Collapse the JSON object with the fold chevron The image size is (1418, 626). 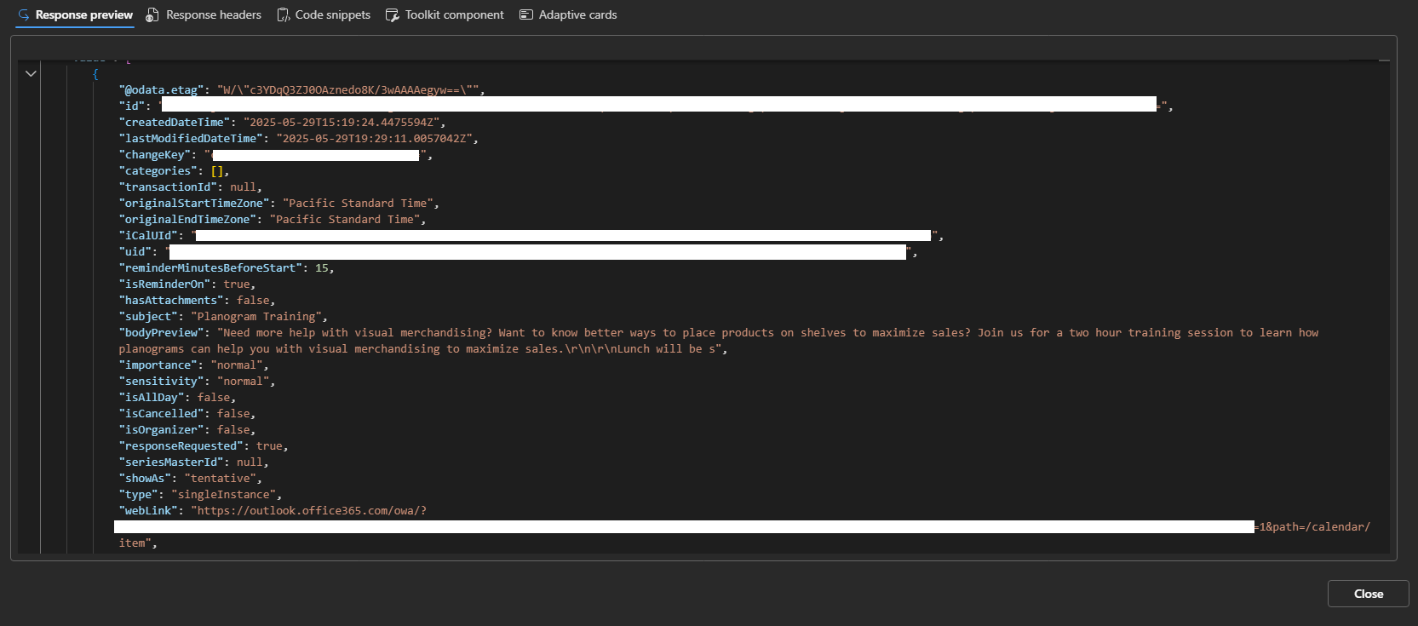[x=31, y=74]
